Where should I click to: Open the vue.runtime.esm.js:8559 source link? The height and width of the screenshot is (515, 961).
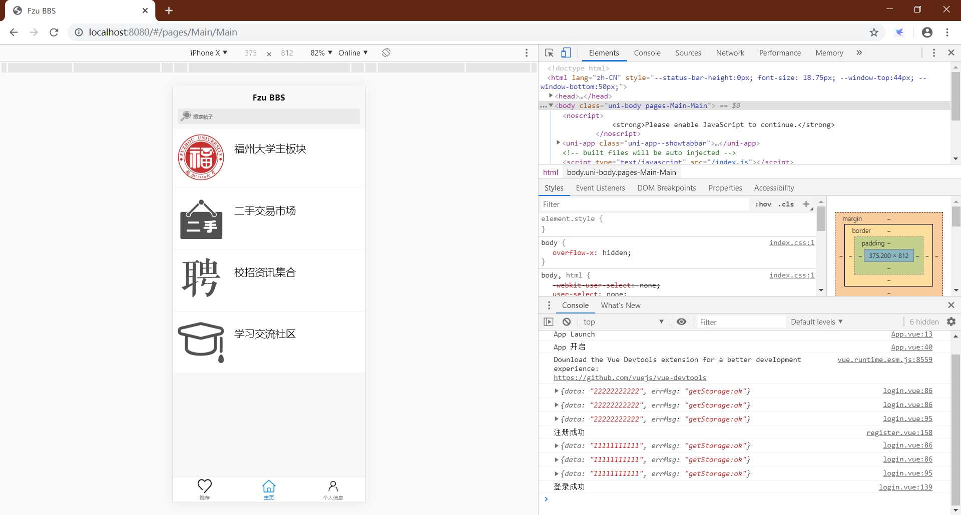[x=885, y=359]
